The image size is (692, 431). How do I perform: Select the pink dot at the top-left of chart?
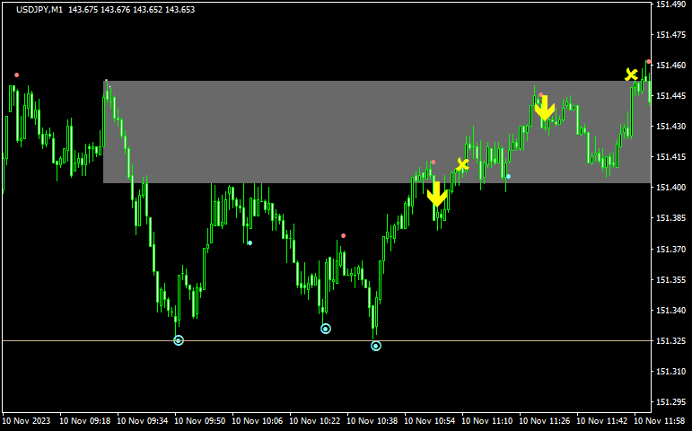pos(16,75)
